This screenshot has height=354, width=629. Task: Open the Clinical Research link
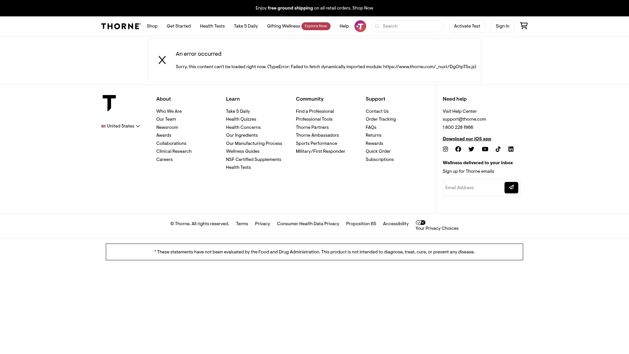click(174, 151)
